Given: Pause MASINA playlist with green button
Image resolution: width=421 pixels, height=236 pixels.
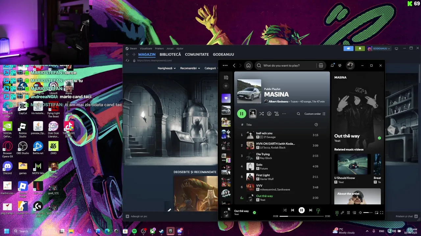Looking at the screenshot, I should 241,114.
